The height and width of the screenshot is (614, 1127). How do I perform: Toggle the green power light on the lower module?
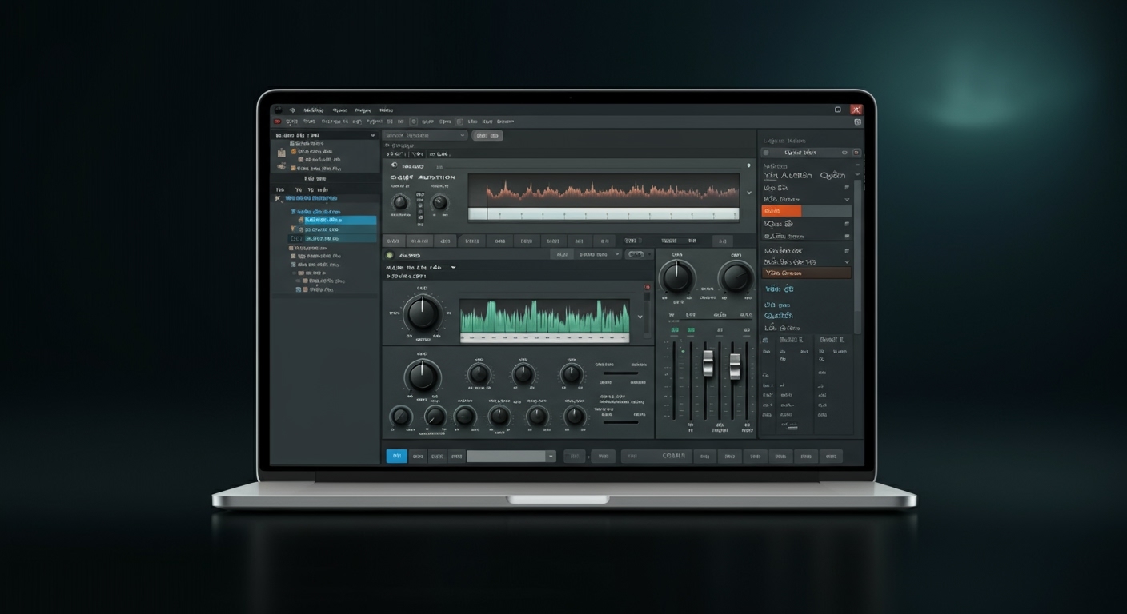point(390,255)
